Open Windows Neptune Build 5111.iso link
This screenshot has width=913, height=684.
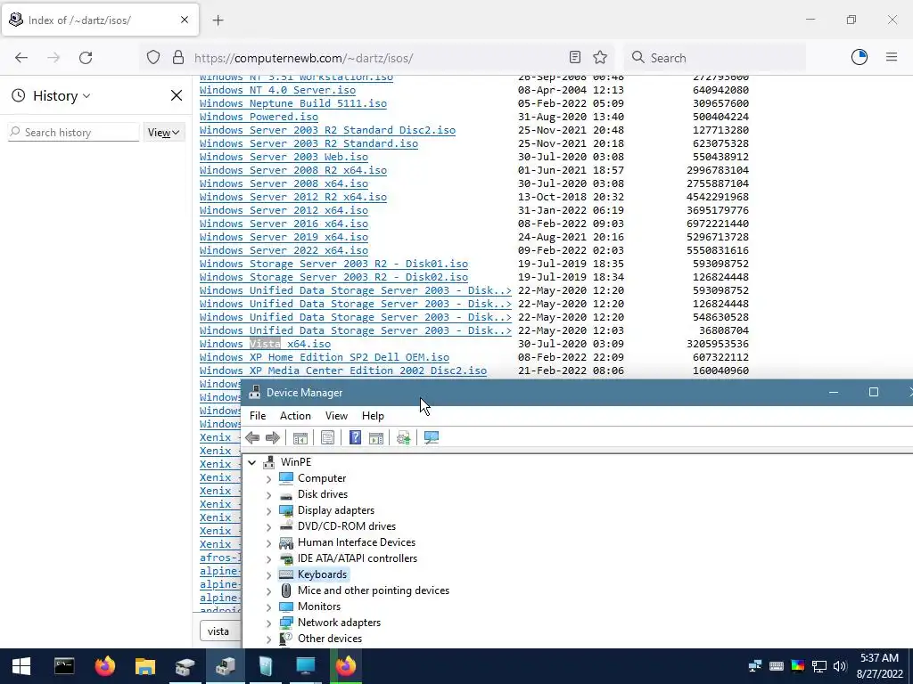click(292, 103)
